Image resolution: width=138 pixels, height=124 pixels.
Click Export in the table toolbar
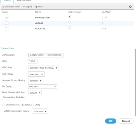28,7
